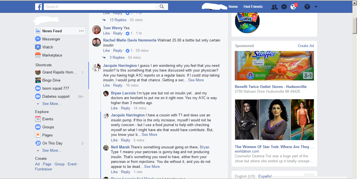Image resolution: width=358 pixels, height=179 pixels.
Task: Click the Search input field
Action: point(100,7)
